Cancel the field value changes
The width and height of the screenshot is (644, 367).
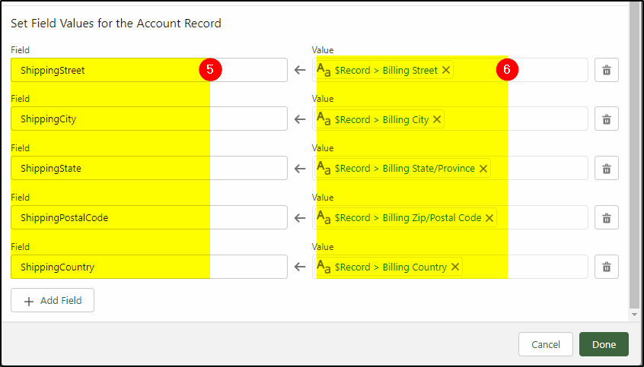click(x=546, y=344)
